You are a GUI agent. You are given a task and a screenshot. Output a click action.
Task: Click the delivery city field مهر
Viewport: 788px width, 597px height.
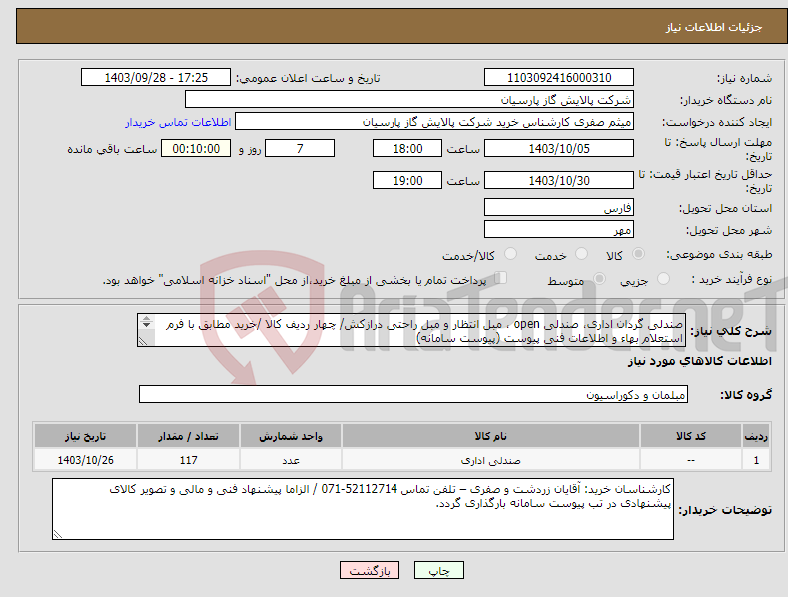[x=559, y=230]
